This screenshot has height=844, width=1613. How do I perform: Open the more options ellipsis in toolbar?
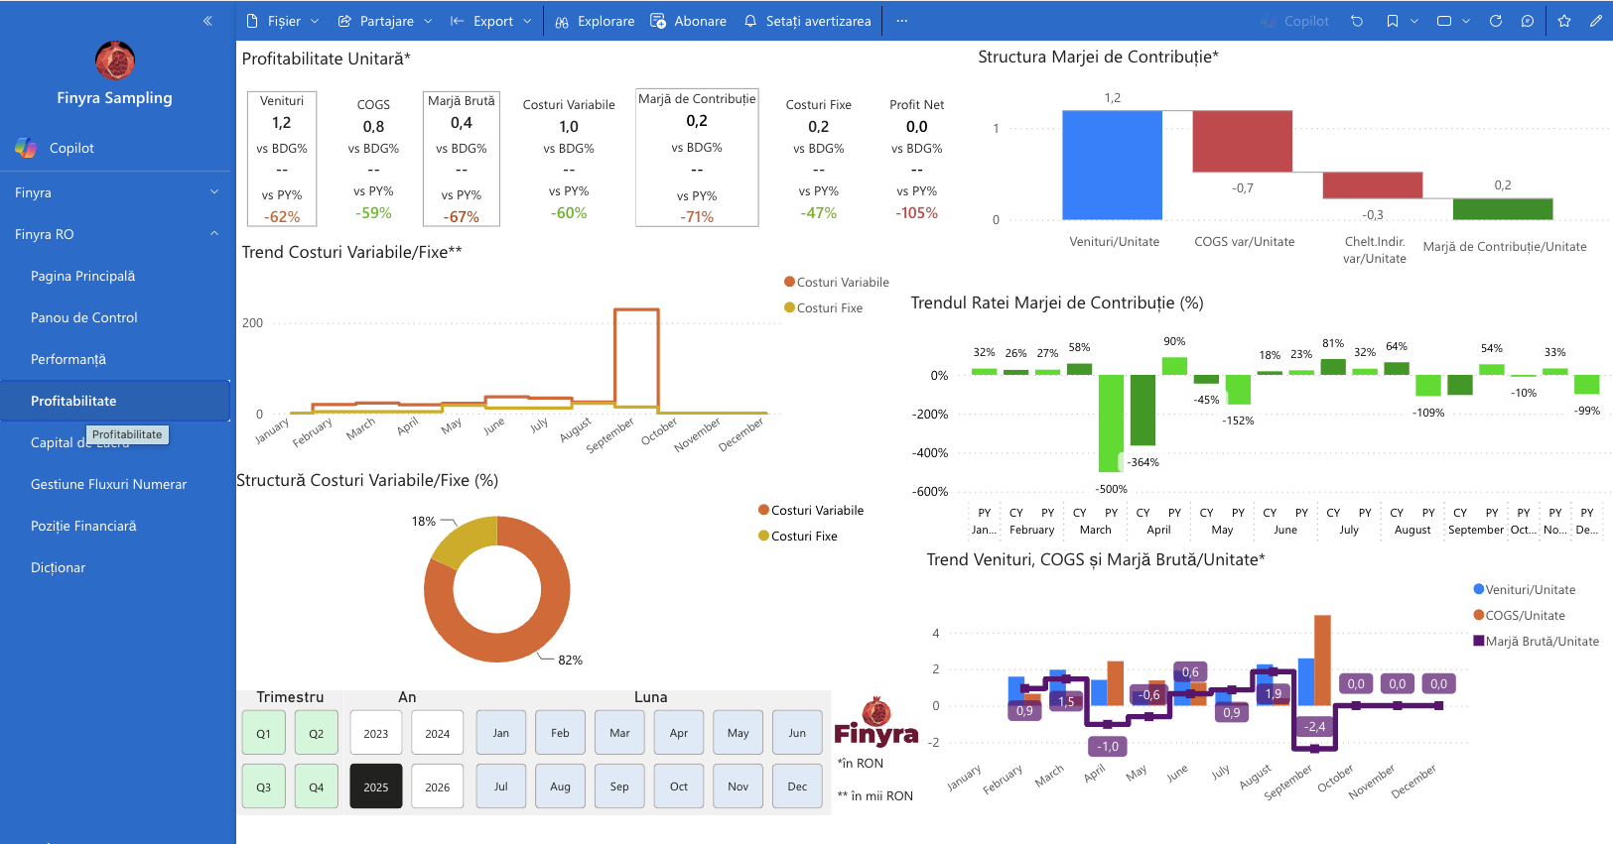[901, 21]
